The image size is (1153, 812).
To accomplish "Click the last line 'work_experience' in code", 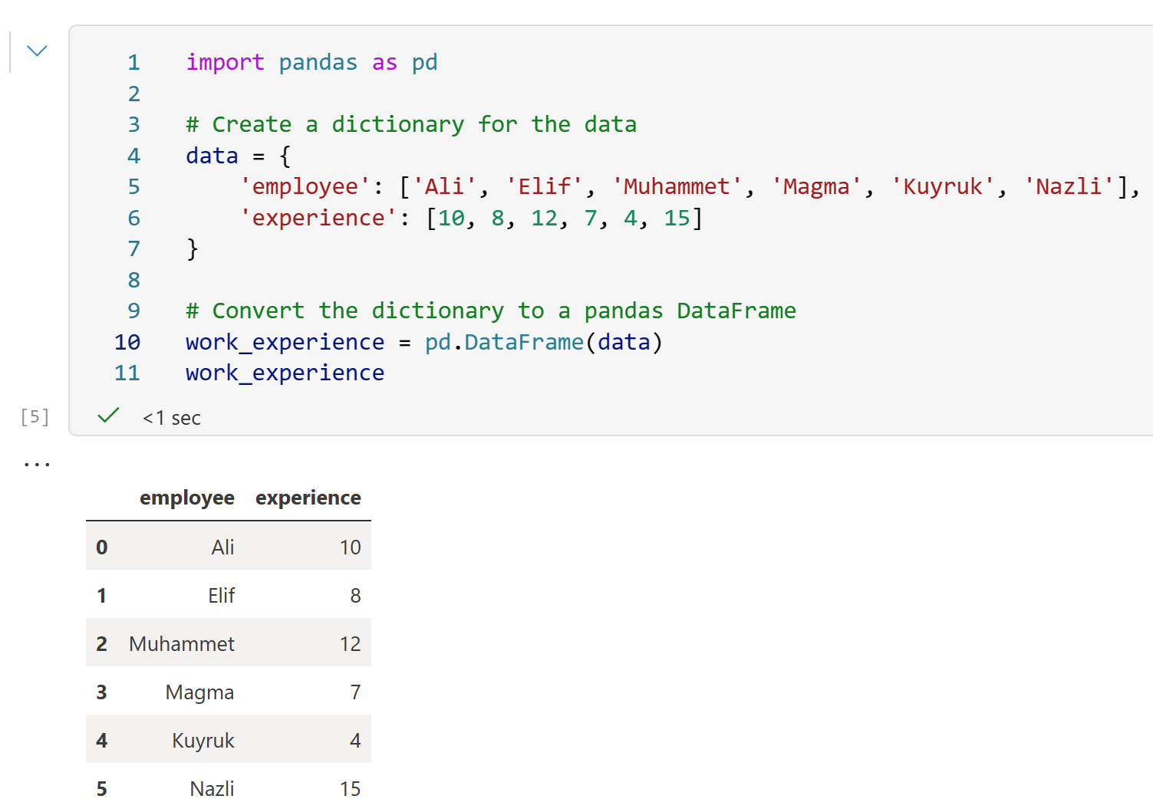I will pos(285,373).
